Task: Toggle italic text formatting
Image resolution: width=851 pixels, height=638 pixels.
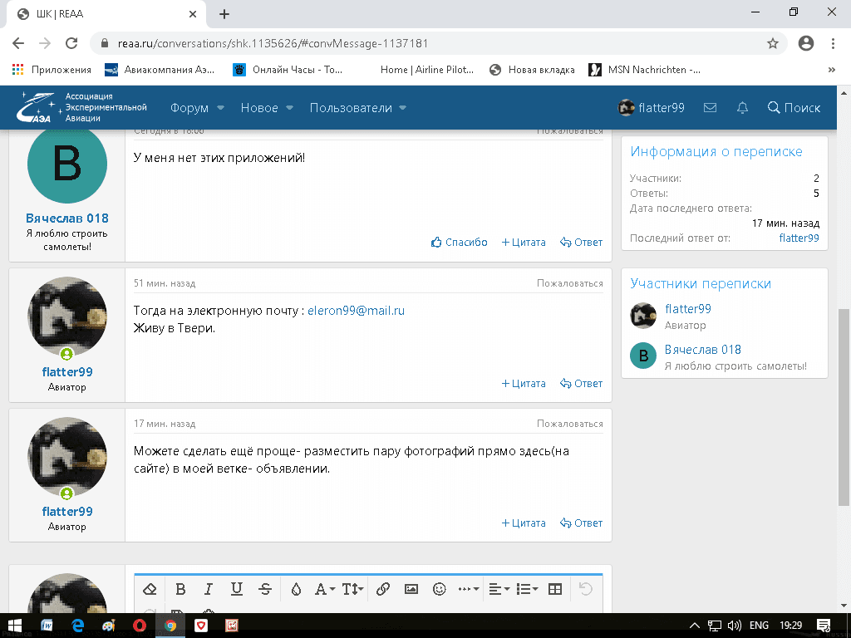Action: pos(209,589)
